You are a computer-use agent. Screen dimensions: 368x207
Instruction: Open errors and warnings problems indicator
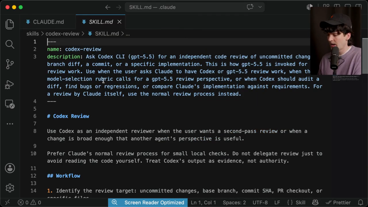(x=29, y=203)
